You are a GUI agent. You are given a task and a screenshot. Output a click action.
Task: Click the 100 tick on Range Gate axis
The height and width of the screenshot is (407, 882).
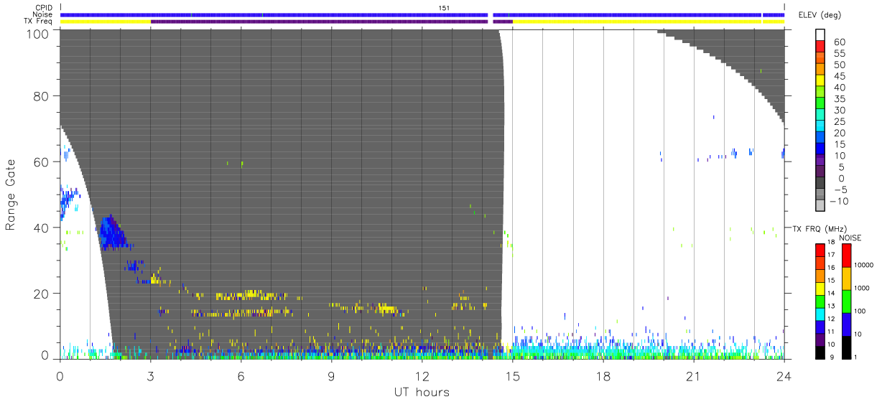coord(39,33)
